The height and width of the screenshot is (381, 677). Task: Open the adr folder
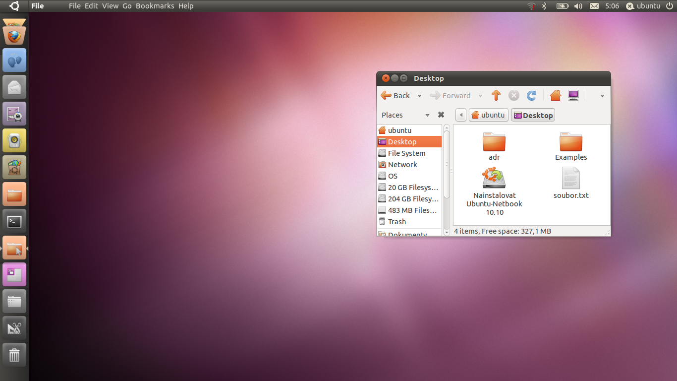(494, 147)
